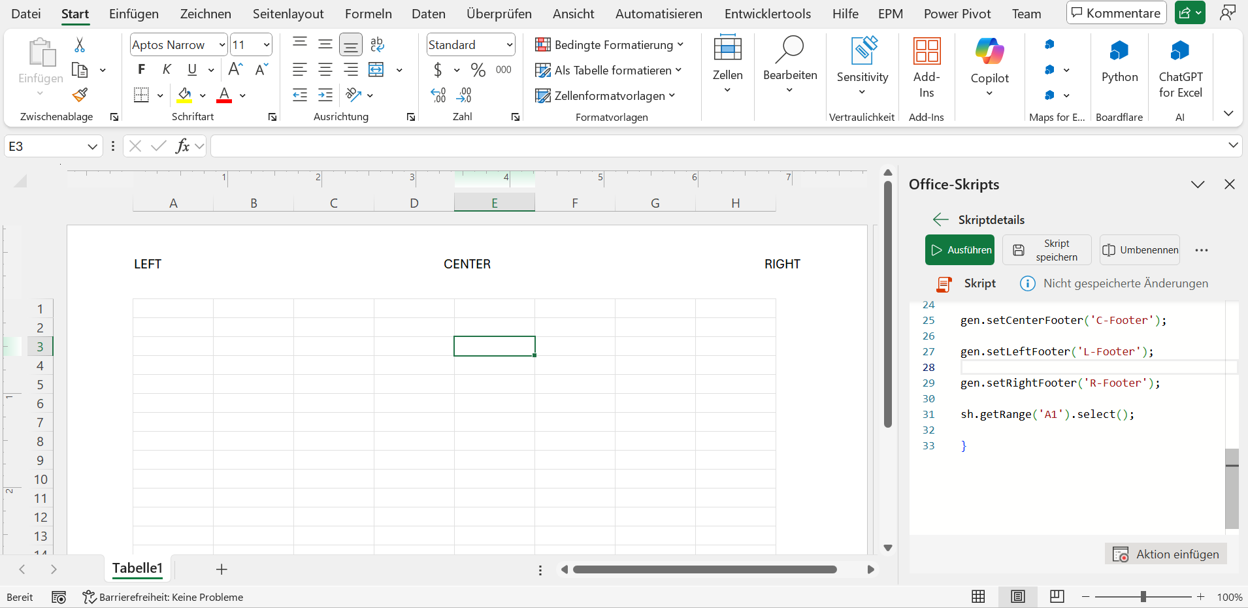Apply thousands separator 000 format
The width and height of the screenshot is (1248, 608).
point(504,70)
